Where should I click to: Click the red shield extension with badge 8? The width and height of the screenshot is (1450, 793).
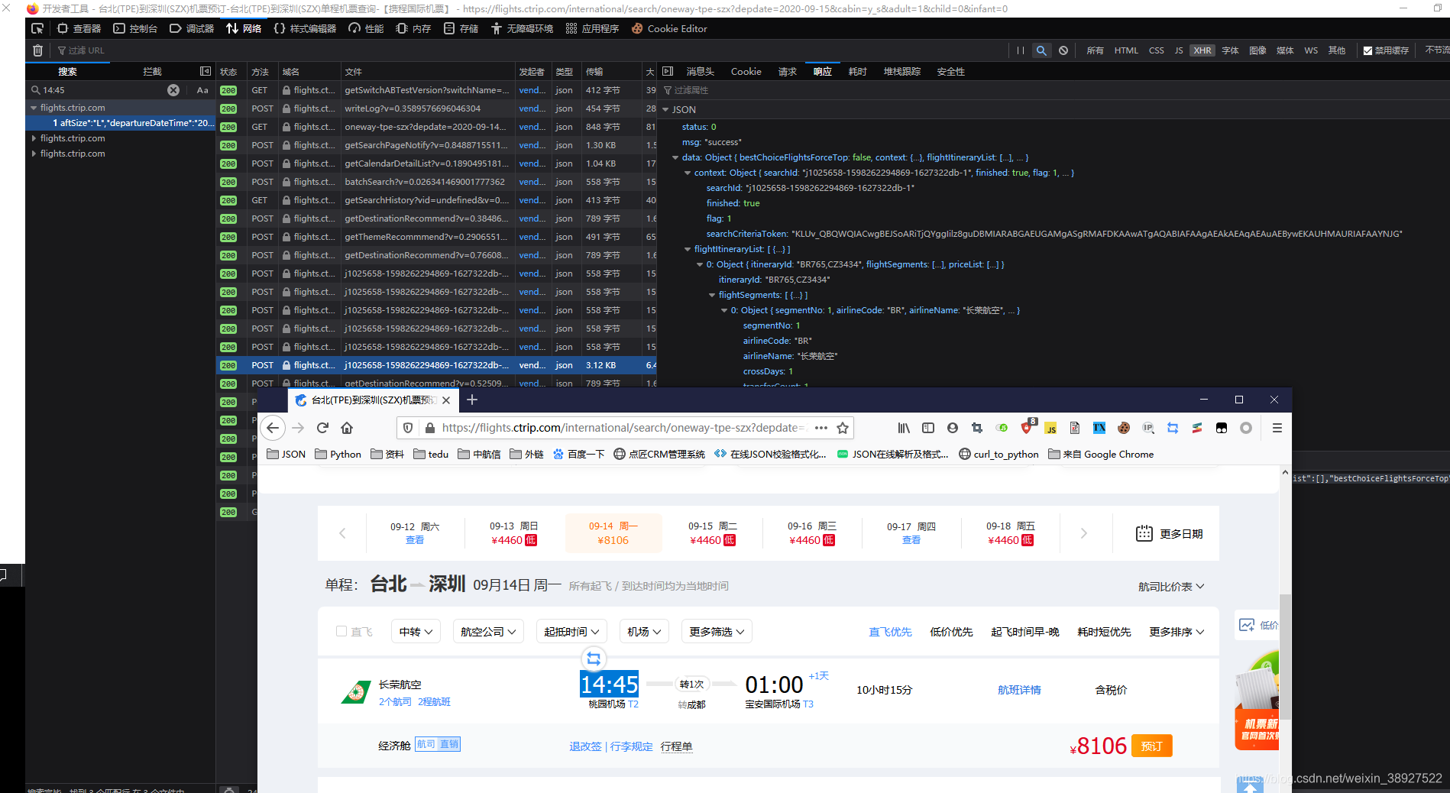[x=1027, y=427]
